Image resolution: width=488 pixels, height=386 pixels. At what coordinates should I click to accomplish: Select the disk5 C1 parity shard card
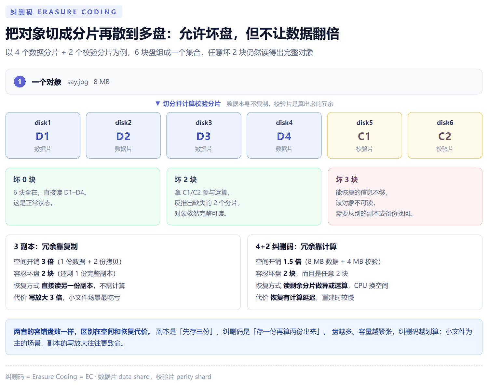point(364,135)
